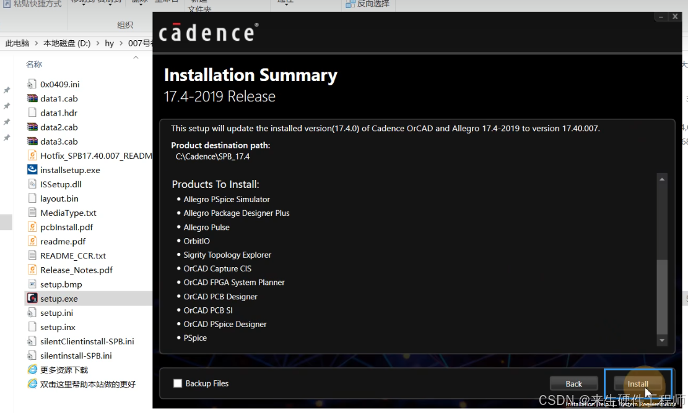Click the Install button in Cadence installer
This screenshot has width=688, height=413.
[x=638, y=384]
